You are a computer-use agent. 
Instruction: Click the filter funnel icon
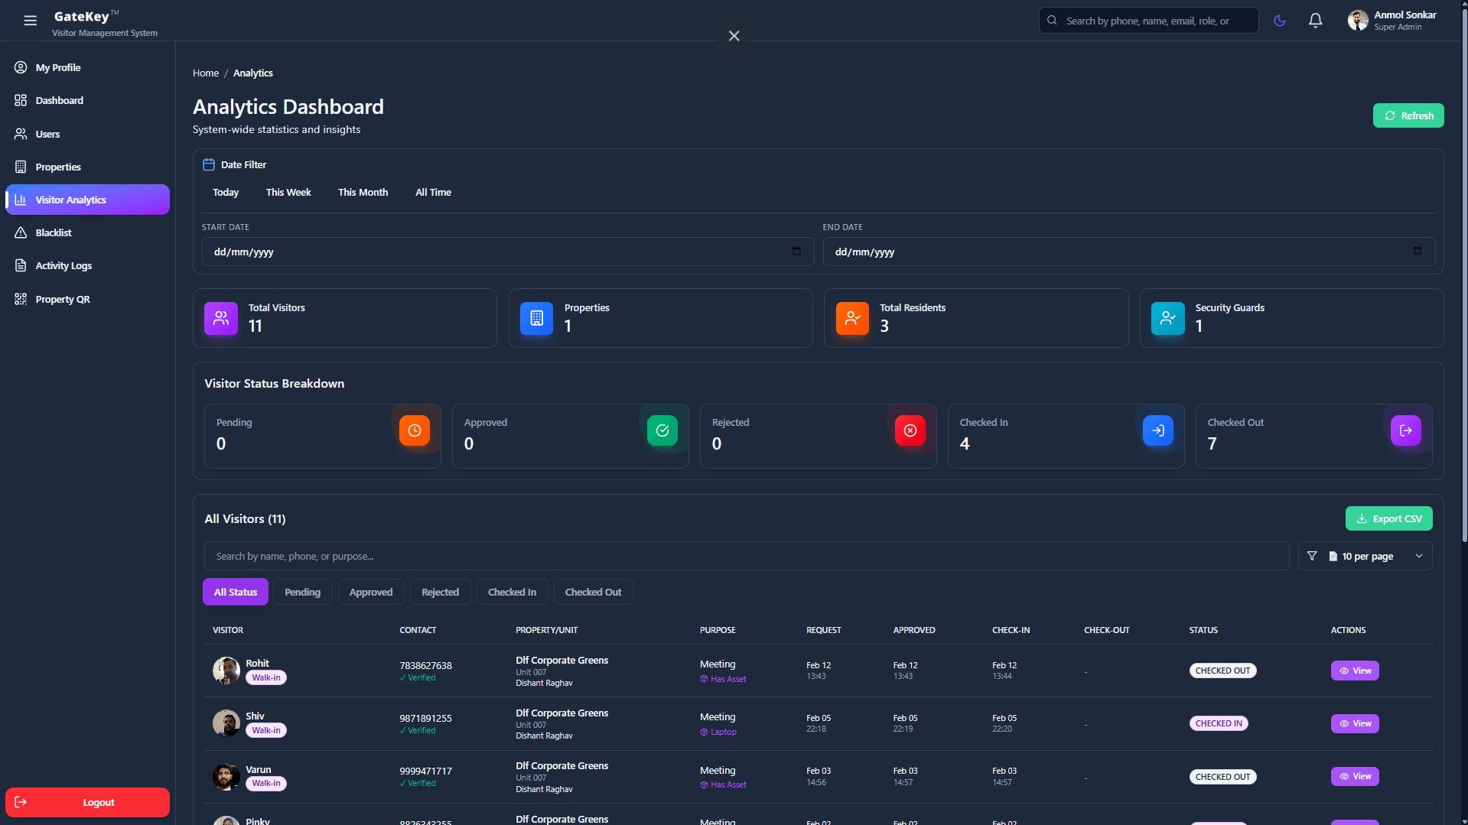pyautogui.click(x=1312, y=556)
